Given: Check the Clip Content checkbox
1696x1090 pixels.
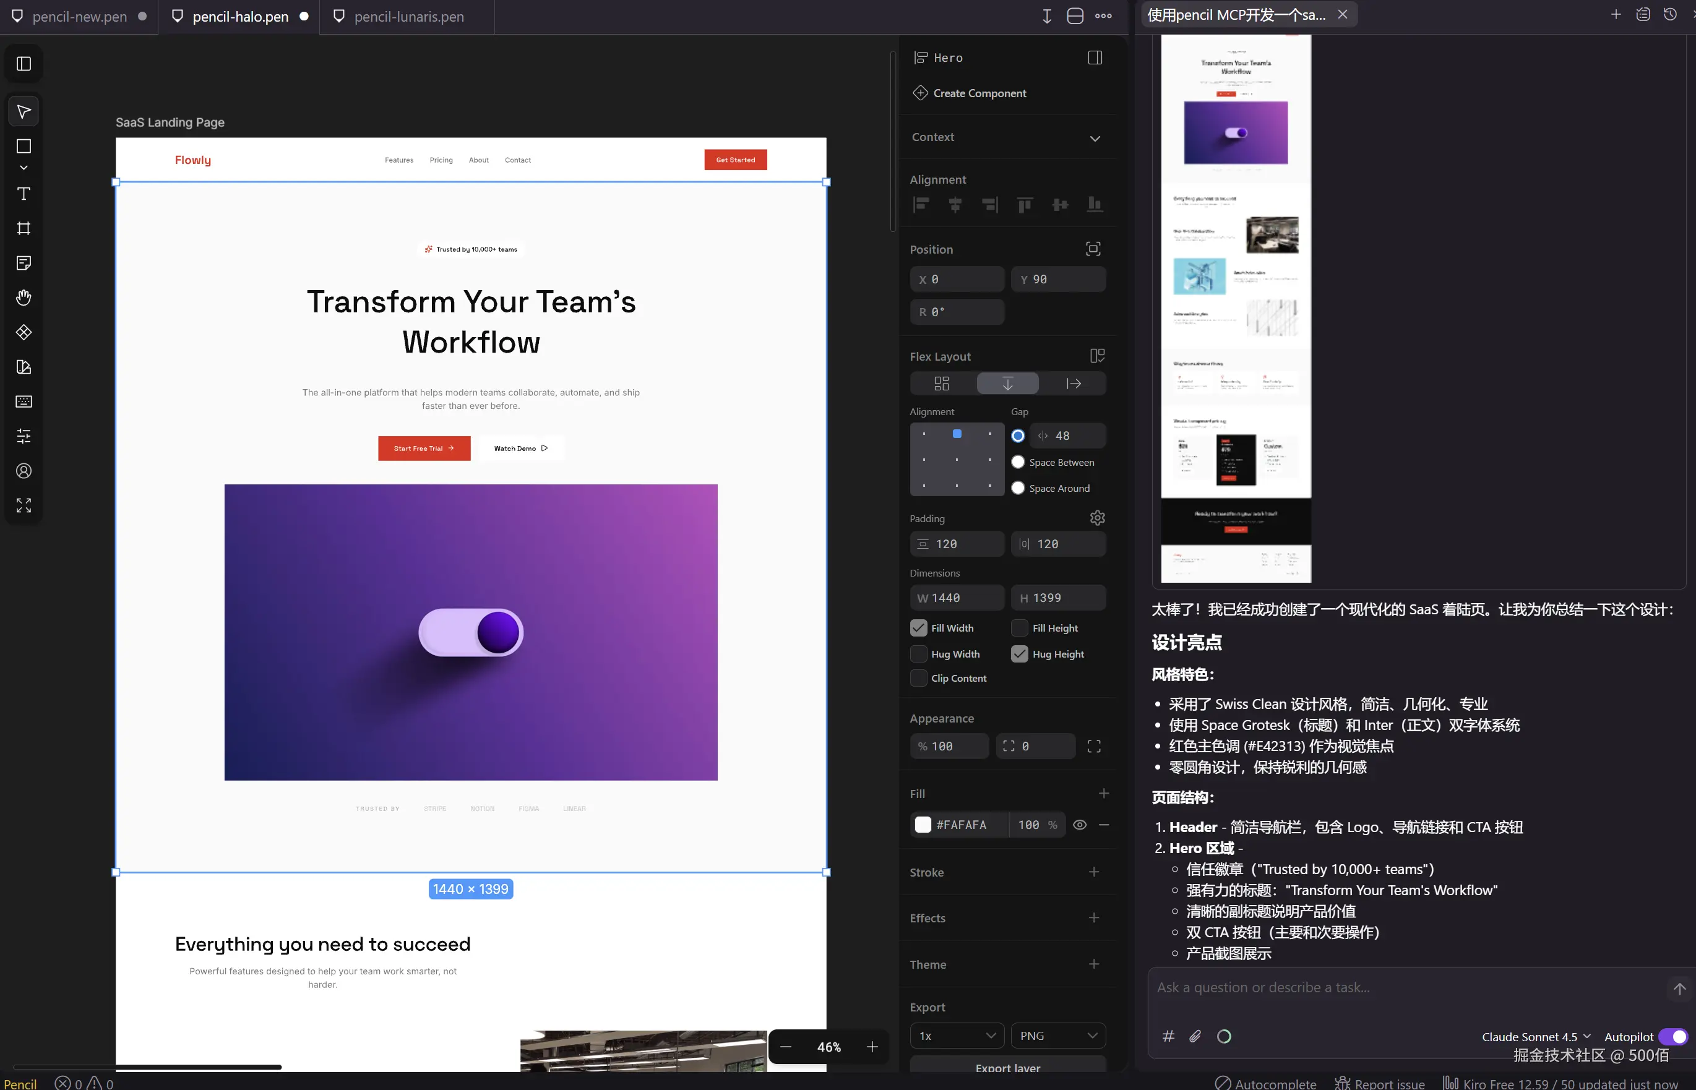Looking at the screenshot, I should point(918,678).
